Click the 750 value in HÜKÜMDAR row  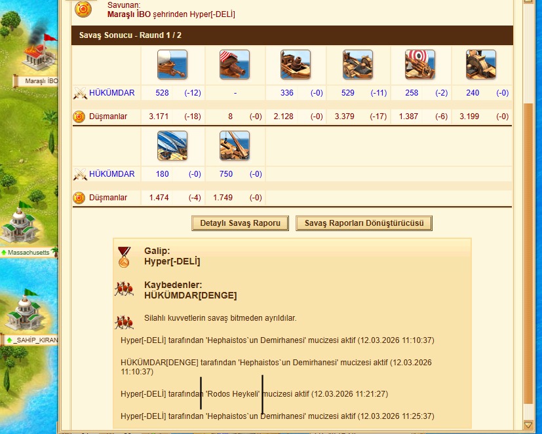(x=226, y=174)
